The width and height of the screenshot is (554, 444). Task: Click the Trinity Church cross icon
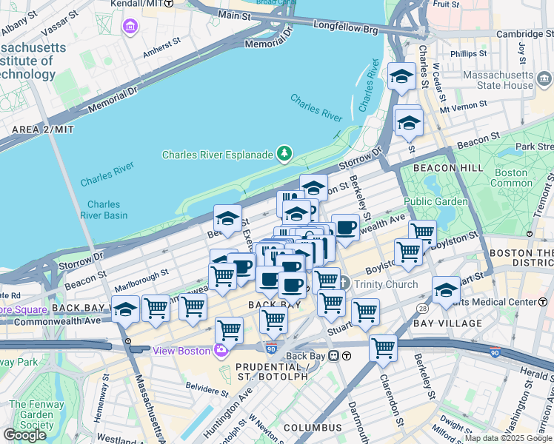(x=344, y=283)
